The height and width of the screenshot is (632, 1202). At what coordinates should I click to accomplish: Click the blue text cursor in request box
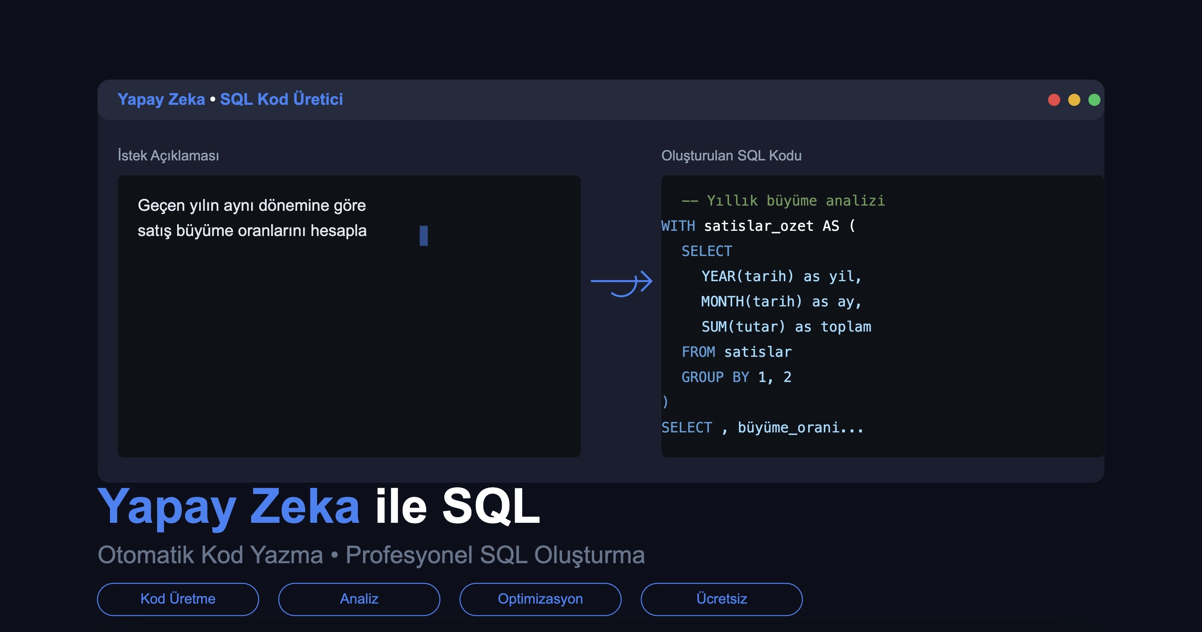point(424,236)
